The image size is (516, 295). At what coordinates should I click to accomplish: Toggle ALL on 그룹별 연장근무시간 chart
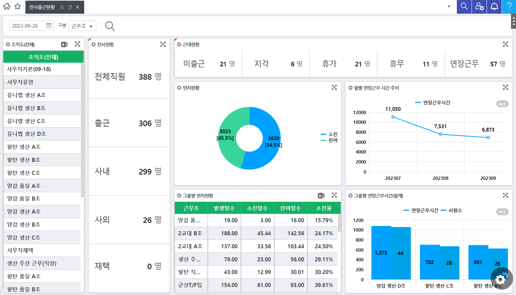[502, 212]
